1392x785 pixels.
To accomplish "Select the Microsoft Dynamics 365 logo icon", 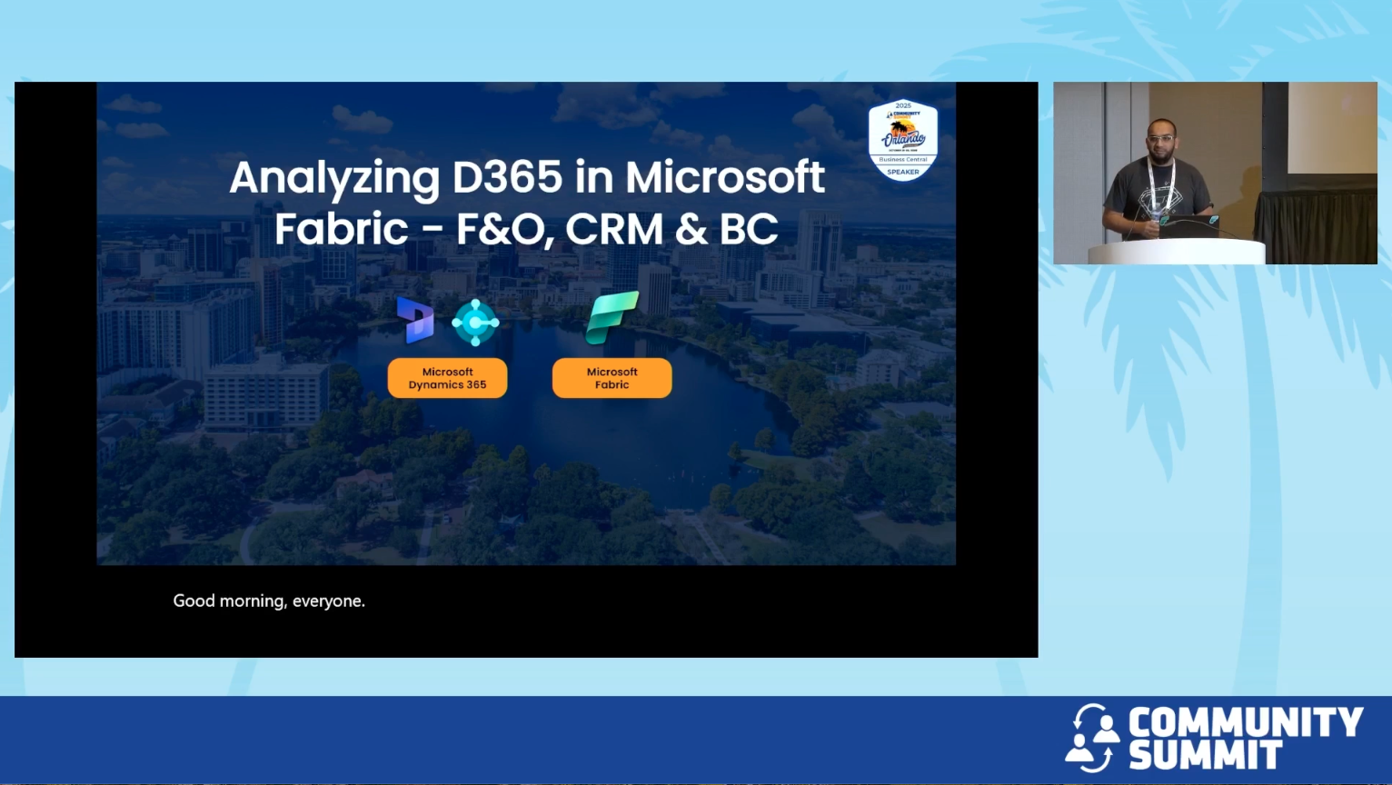I will (414, 321).
